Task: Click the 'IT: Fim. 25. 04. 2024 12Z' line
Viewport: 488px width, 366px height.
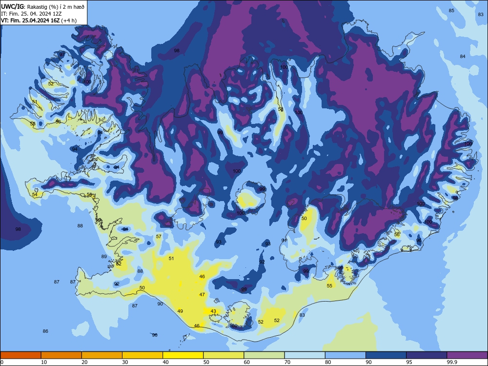Action: click(31, 14)
